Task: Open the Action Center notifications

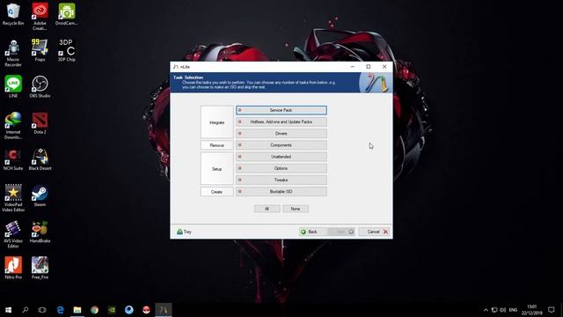Action: [552, 310]
